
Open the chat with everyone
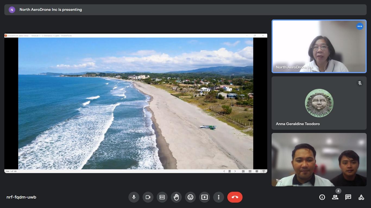(348, 197)
